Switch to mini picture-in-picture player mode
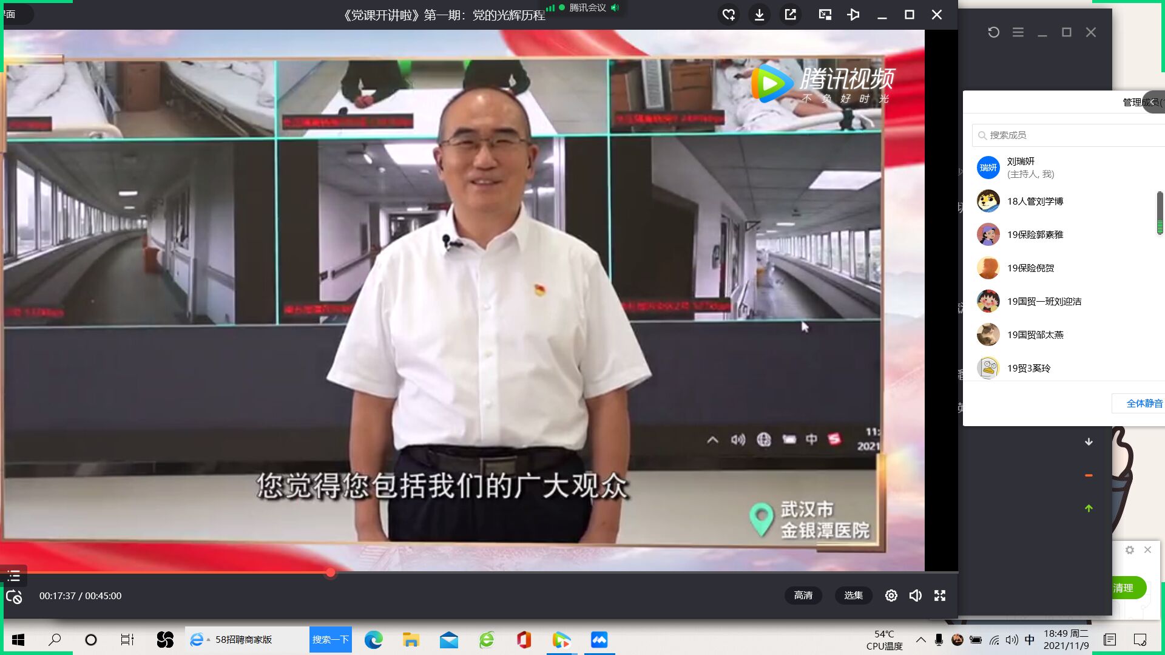 tap(825, 15)
